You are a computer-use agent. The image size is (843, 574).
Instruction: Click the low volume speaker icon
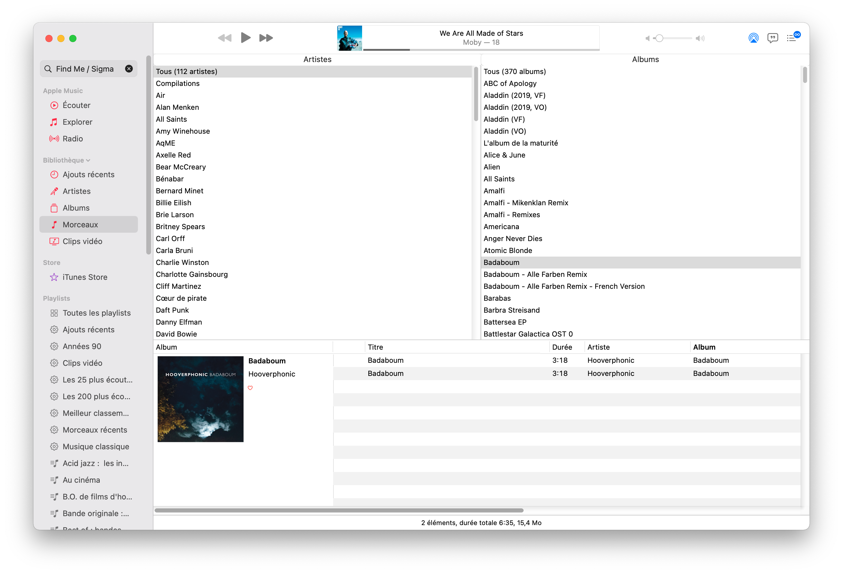pos(647,38)
